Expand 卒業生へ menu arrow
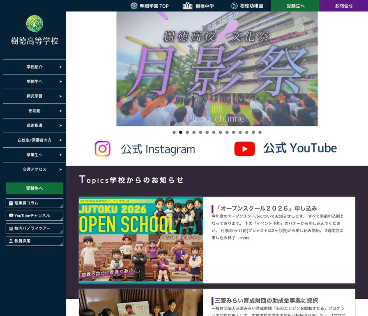The width and height of the screenshot is (368, 316). (x=60, y=155)
